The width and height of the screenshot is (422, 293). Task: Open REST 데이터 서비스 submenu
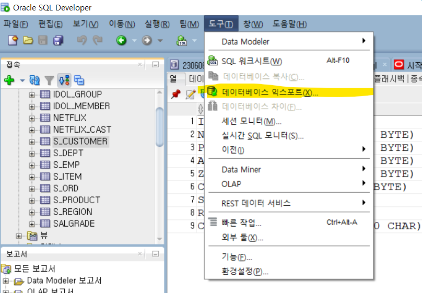click(289, 203)
